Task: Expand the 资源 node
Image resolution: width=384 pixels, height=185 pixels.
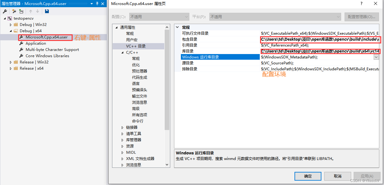Action: click(123, 146)
